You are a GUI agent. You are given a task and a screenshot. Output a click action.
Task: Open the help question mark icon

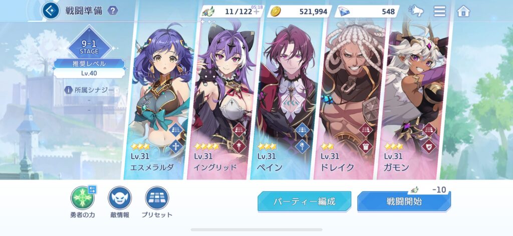pos(113,11)
